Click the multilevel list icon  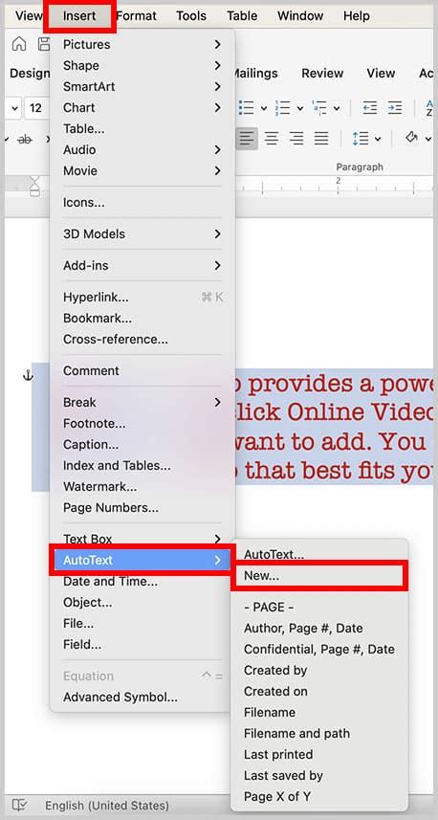pyautogui.click(x=318, y=108)
